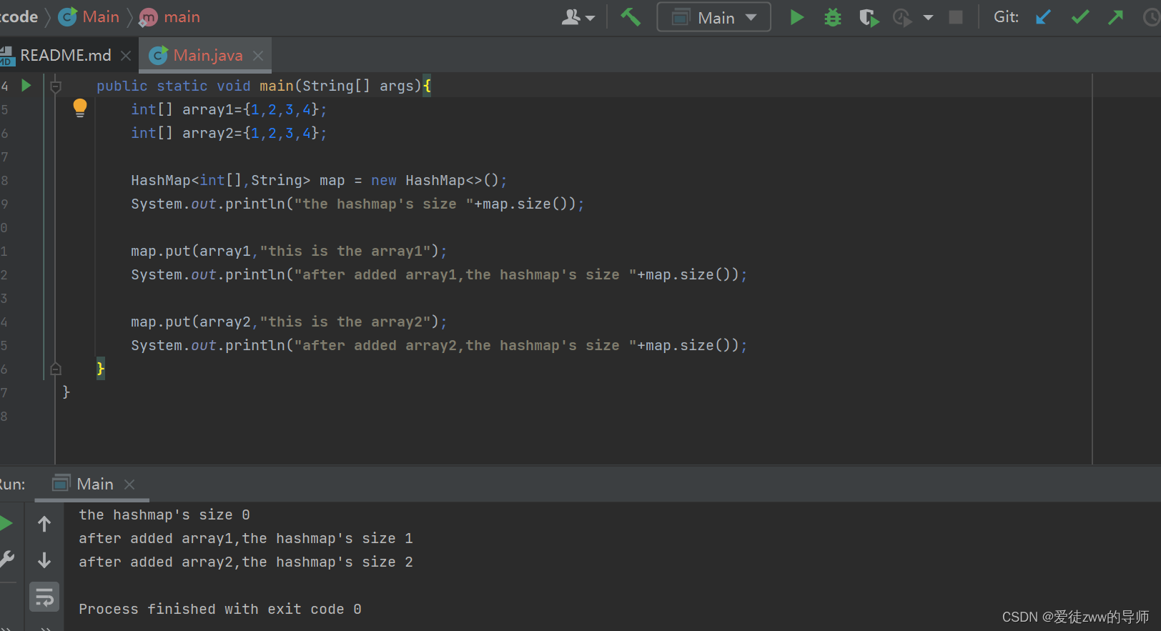Image resolution: width=1161 pixels, height=631 pixels.
Task: Build project with the hammer icon
Action: coord(631,17)
